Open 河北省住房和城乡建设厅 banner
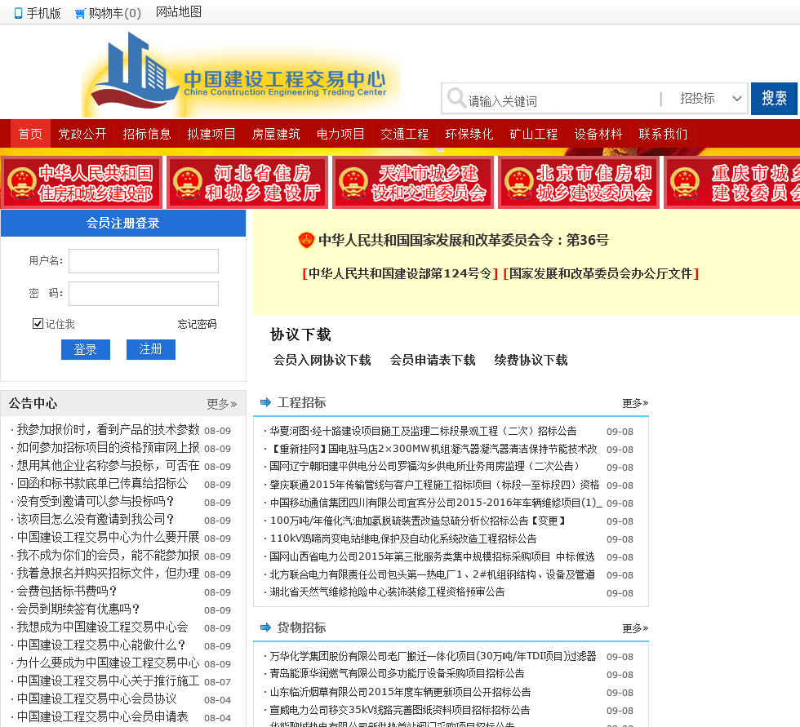800x727 pixels. (x=247, y=183)
